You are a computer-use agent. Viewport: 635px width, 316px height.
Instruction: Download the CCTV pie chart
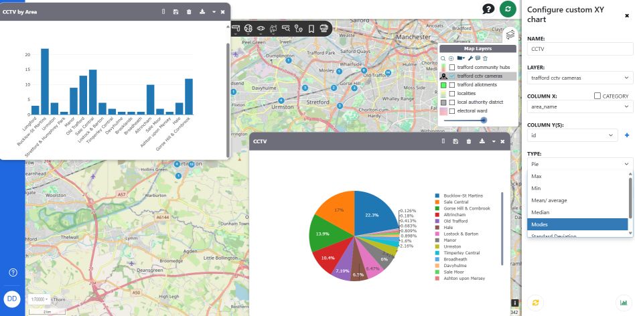tap(482, 141)
